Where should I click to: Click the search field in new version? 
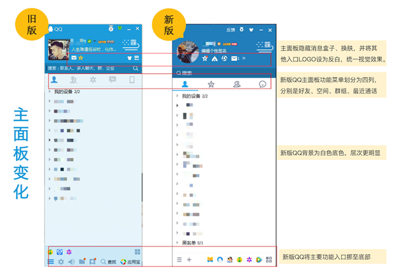[224, 73]
